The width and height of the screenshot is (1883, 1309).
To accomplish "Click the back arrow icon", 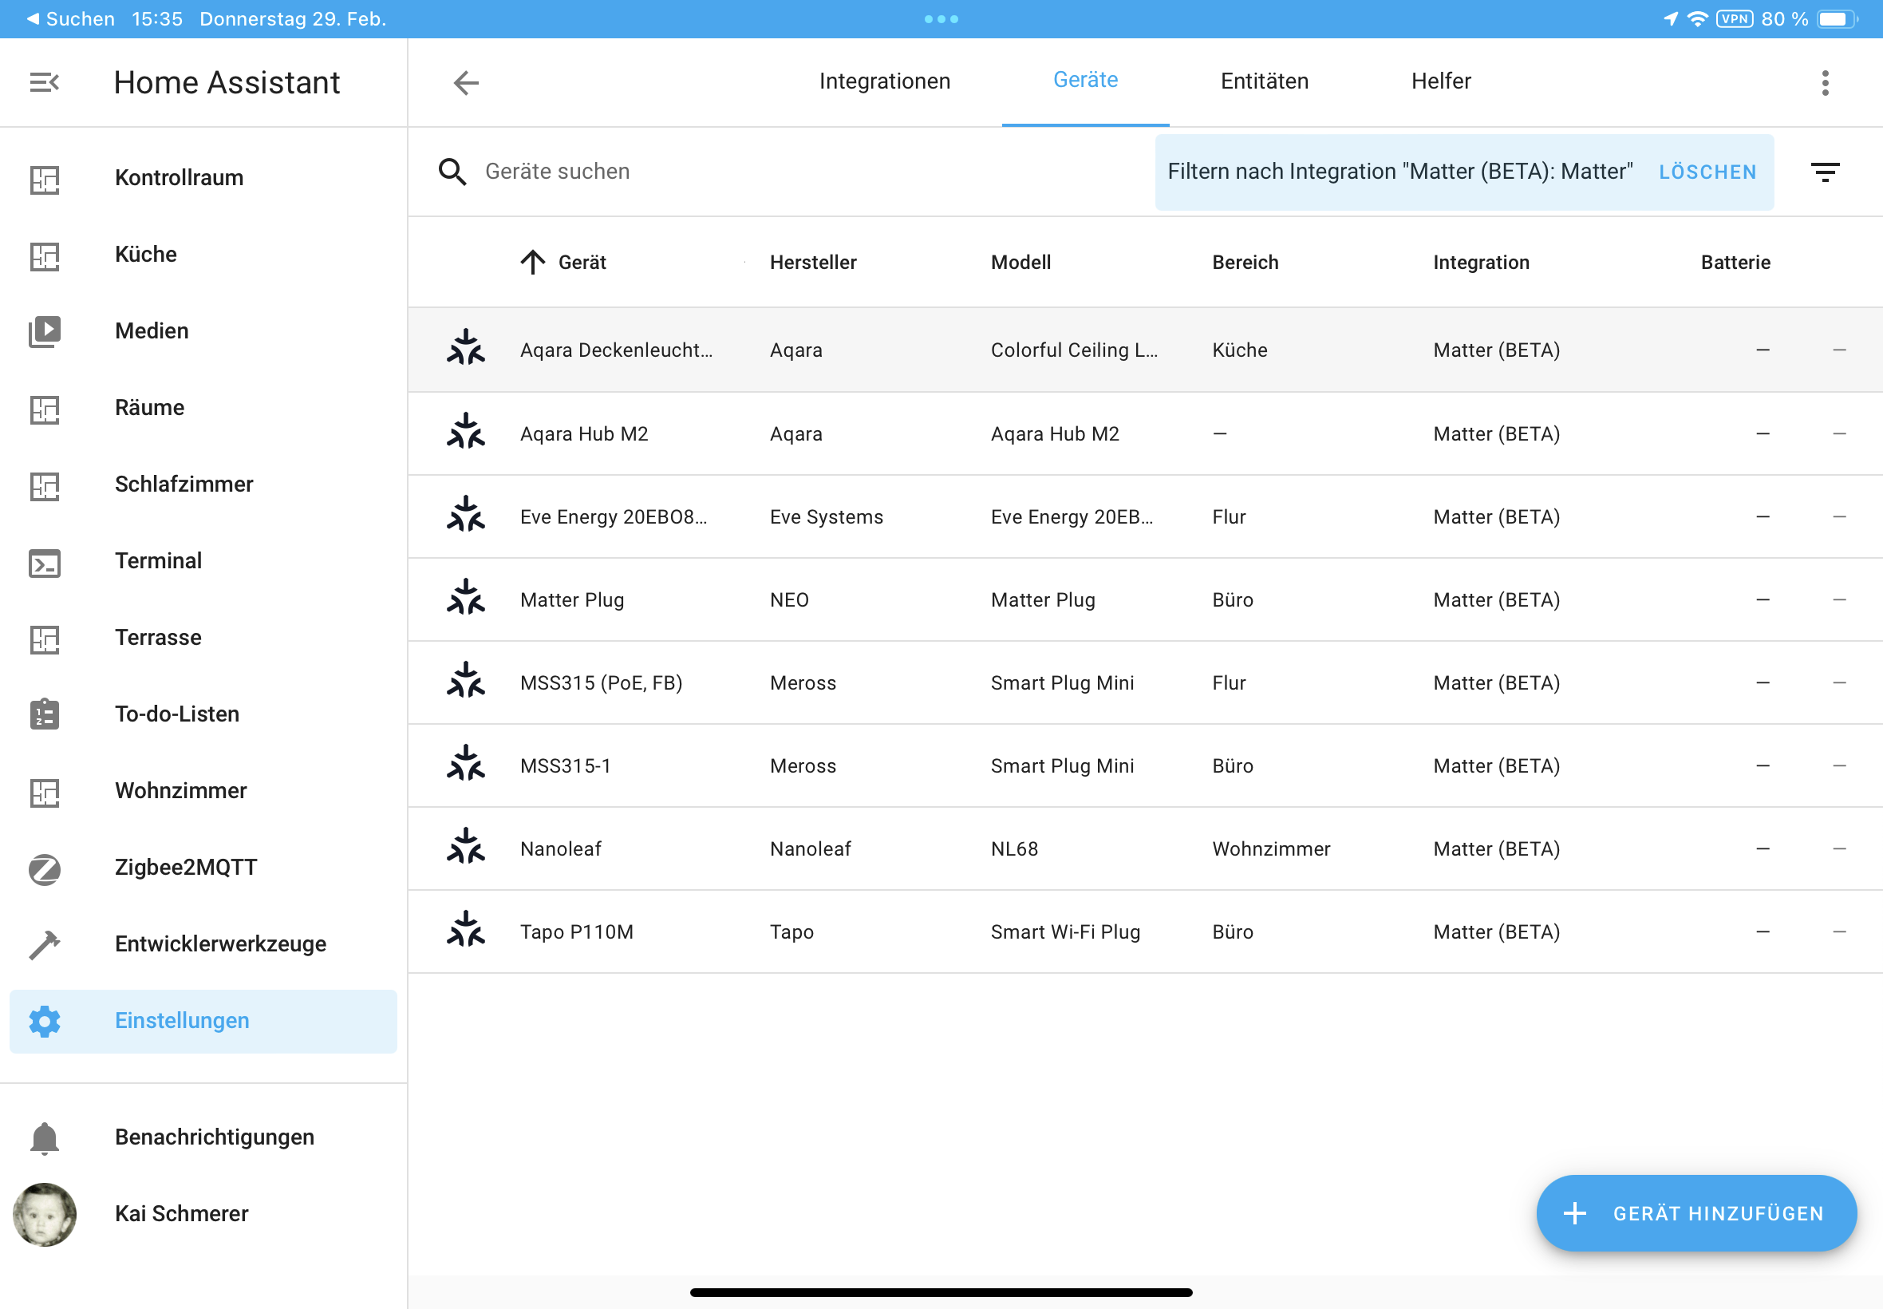I will (466, 82).
